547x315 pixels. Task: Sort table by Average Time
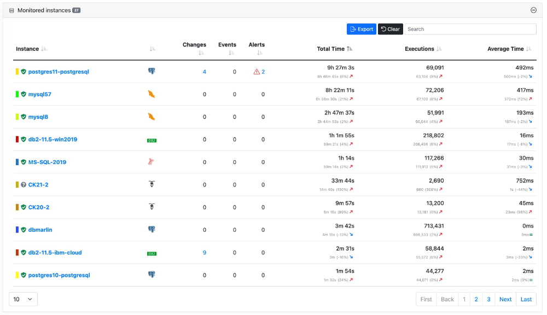coord(529,49)
